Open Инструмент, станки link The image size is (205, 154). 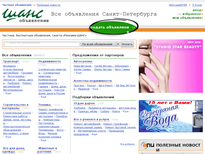[16, 133]
